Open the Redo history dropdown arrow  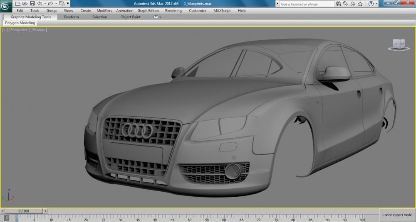(56, 4)
